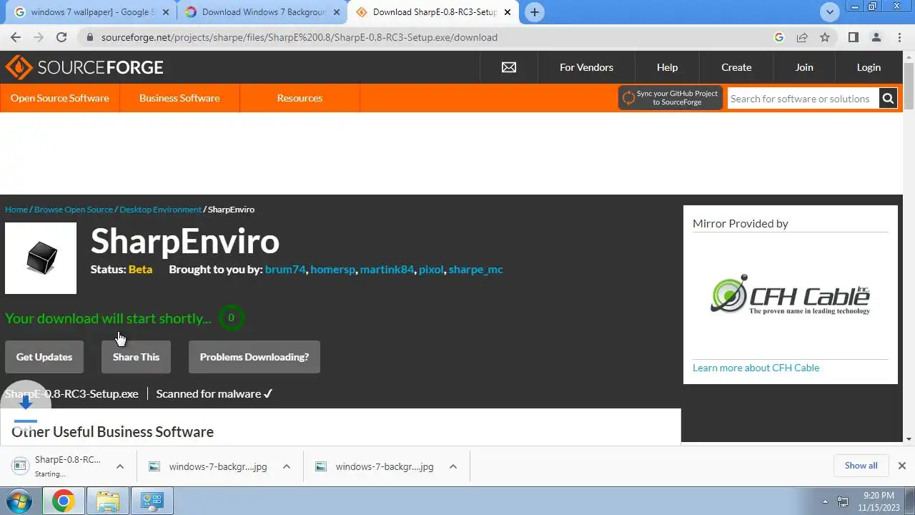Click SharpE-0.8-RC installer file icon in downloads

20,466
